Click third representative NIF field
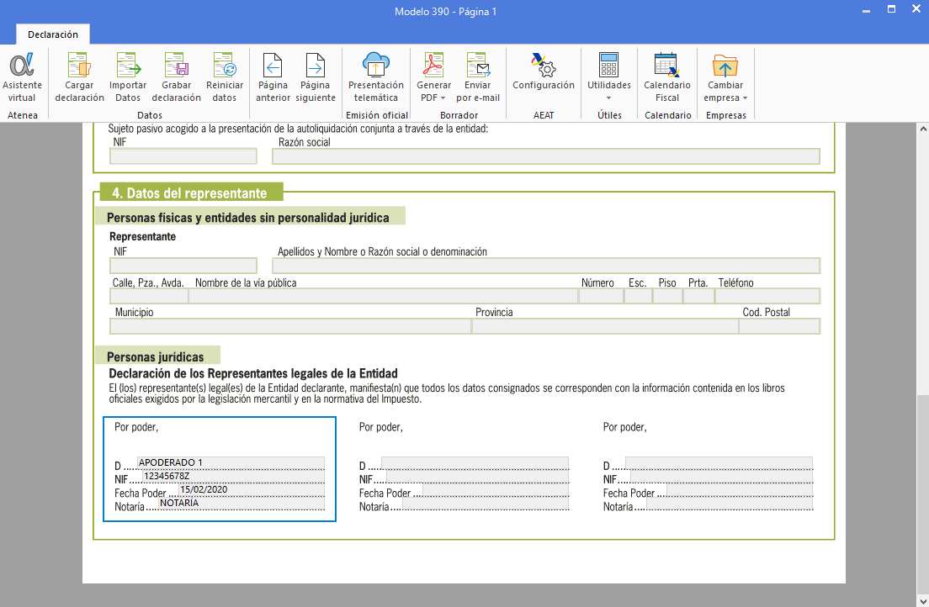 (722, 476)
